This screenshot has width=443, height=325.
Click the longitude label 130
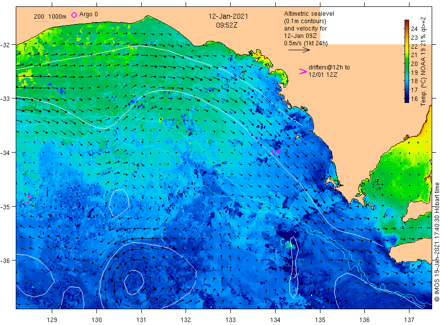click(x=96, y=320)
